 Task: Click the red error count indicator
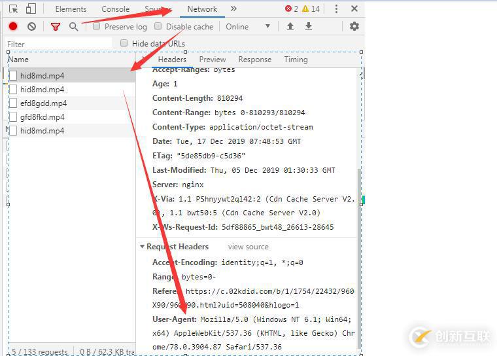291,9
